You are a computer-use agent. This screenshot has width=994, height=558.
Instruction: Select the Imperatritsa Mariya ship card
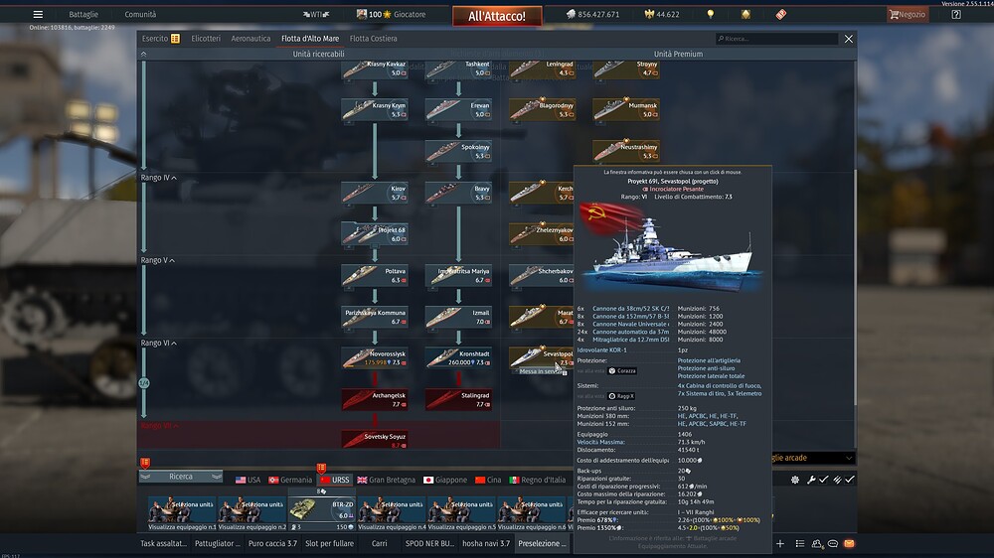[458, 275]
